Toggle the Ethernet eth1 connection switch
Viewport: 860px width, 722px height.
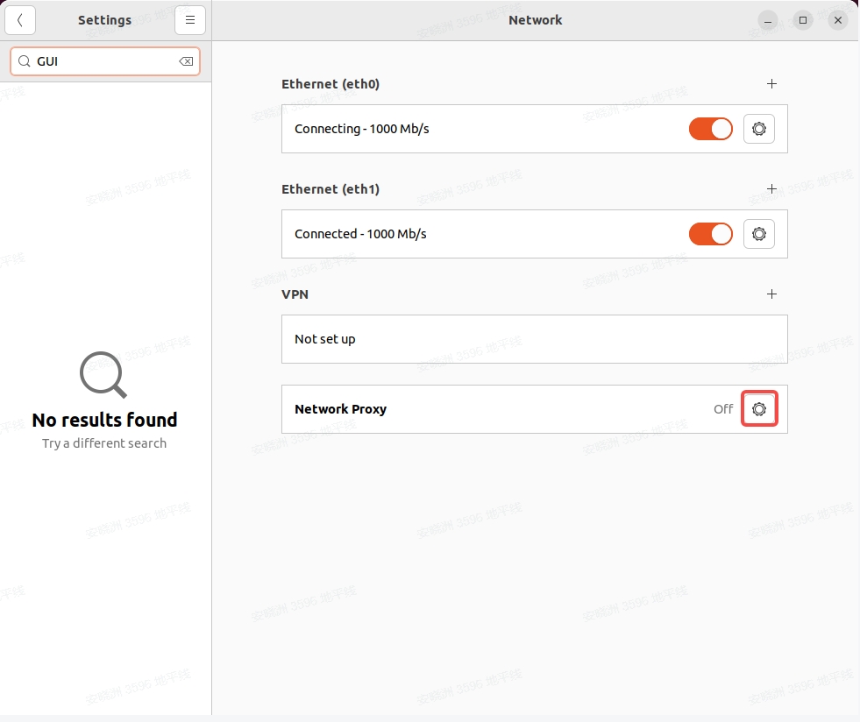click(x=710, y=234)
